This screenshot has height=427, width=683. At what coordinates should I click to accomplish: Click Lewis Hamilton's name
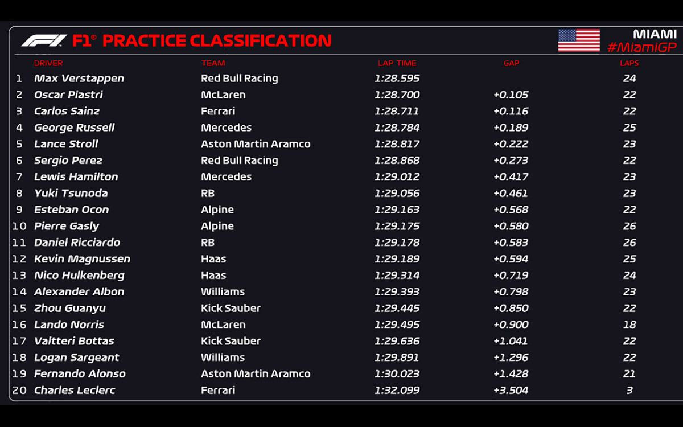tap(76, 177)
